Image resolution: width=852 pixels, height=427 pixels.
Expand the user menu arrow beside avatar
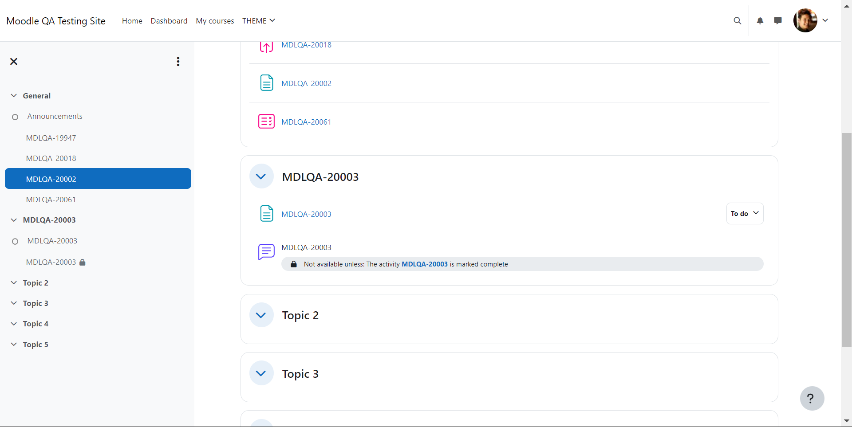[825, 20]
